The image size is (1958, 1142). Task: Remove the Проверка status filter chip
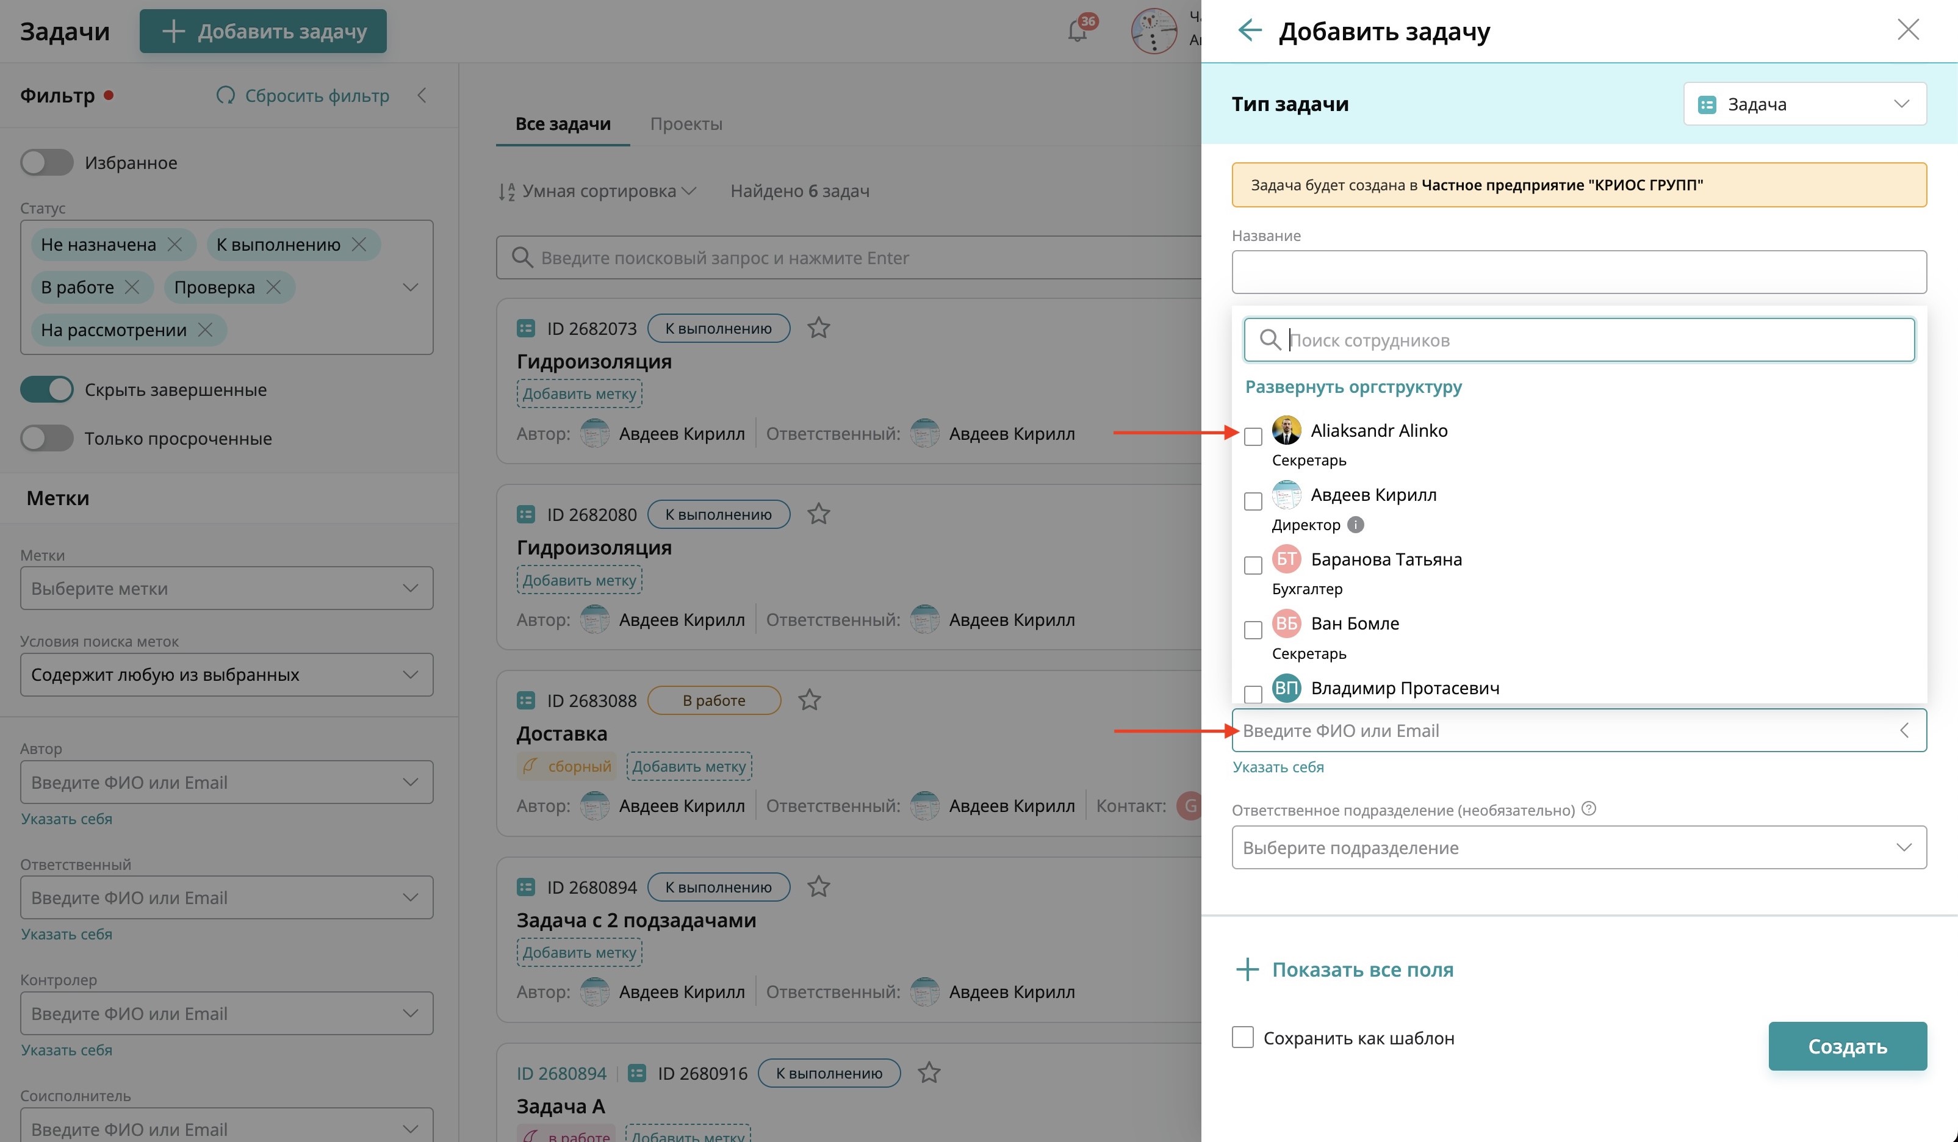[273, 287]
